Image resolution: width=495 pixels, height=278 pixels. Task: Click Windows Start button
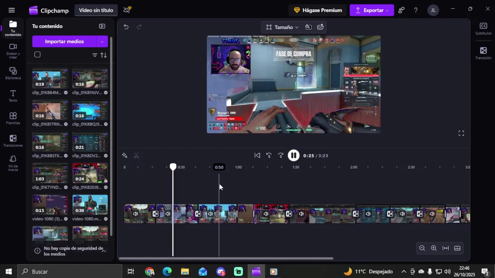[x=9, y=271]
